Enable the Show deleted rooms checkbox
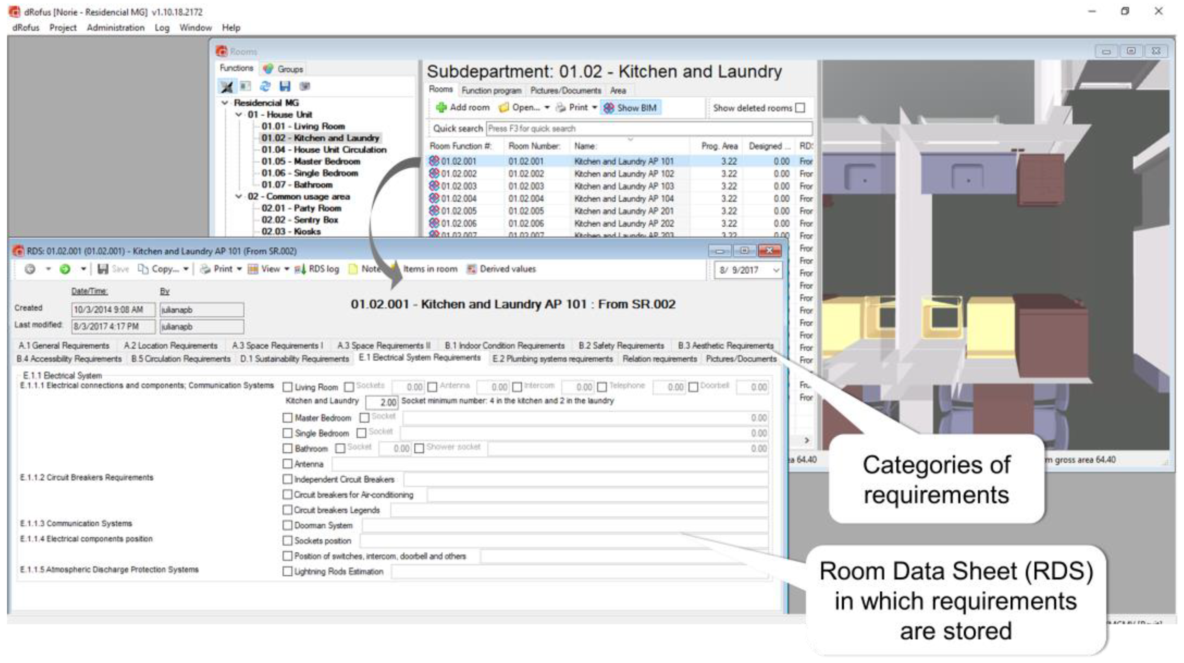The image size is (1184, 663). click(800, 108)
